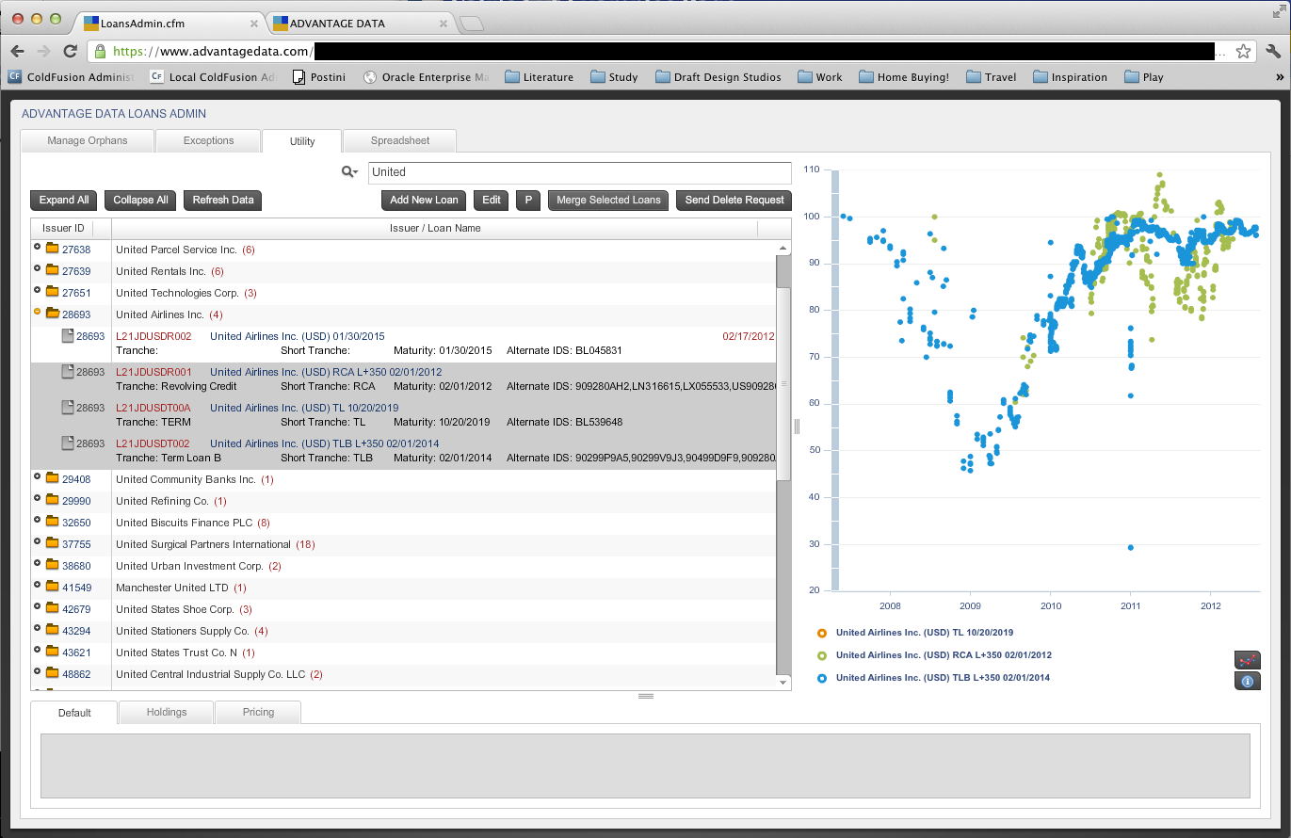Click the United Rentals Inc. folder icon
The width and height of the screenshot is (1291, 838).
tap(53, 271)
